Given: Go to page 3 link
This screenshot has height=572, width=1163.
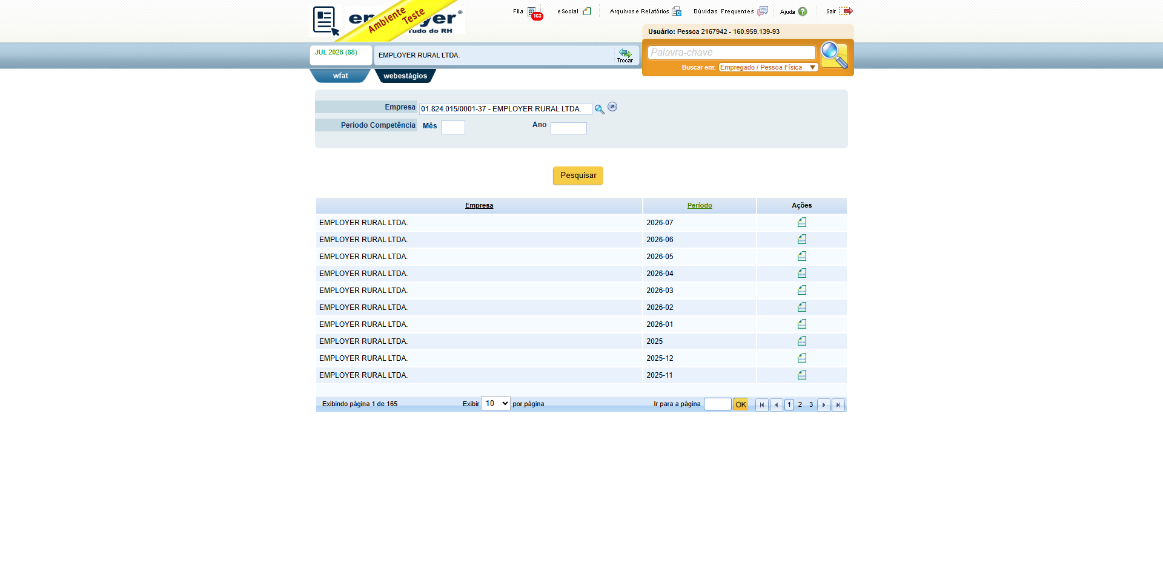Looking at the screenshot, I should [x=811, y=405].
